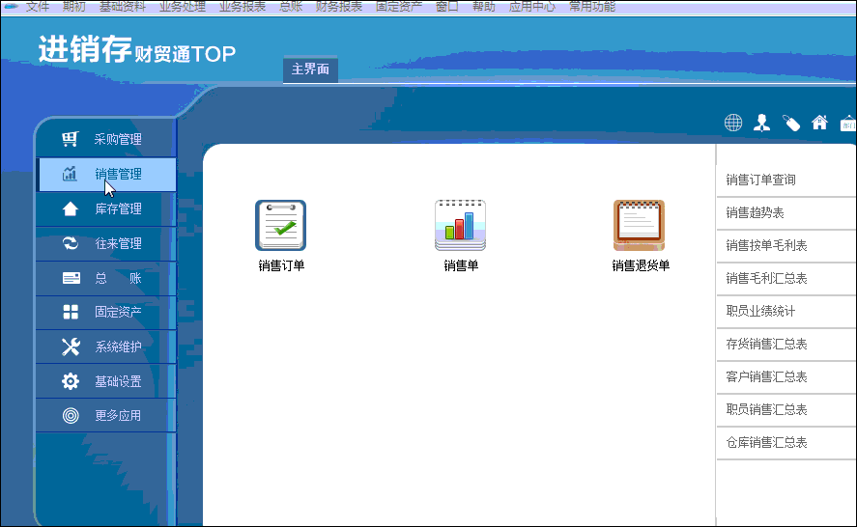Click the price tag icon in toolbar
This screenshot has height=527, width=857.
click(791, 123)
